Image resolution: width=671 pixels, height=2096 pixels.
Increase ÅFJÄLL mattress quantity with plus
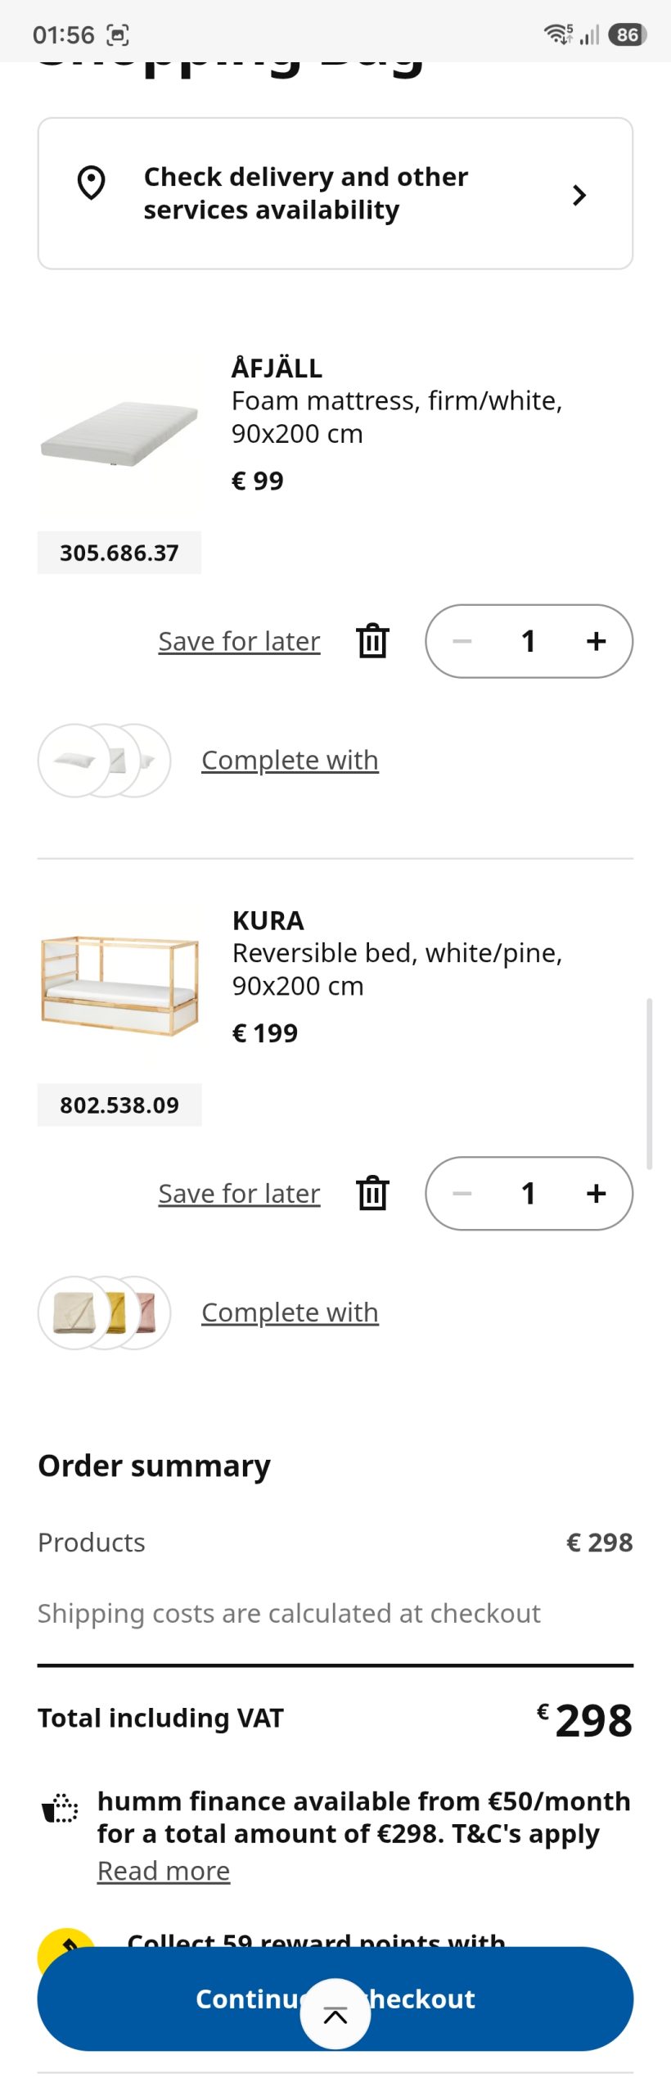click(x=597, y=641)
